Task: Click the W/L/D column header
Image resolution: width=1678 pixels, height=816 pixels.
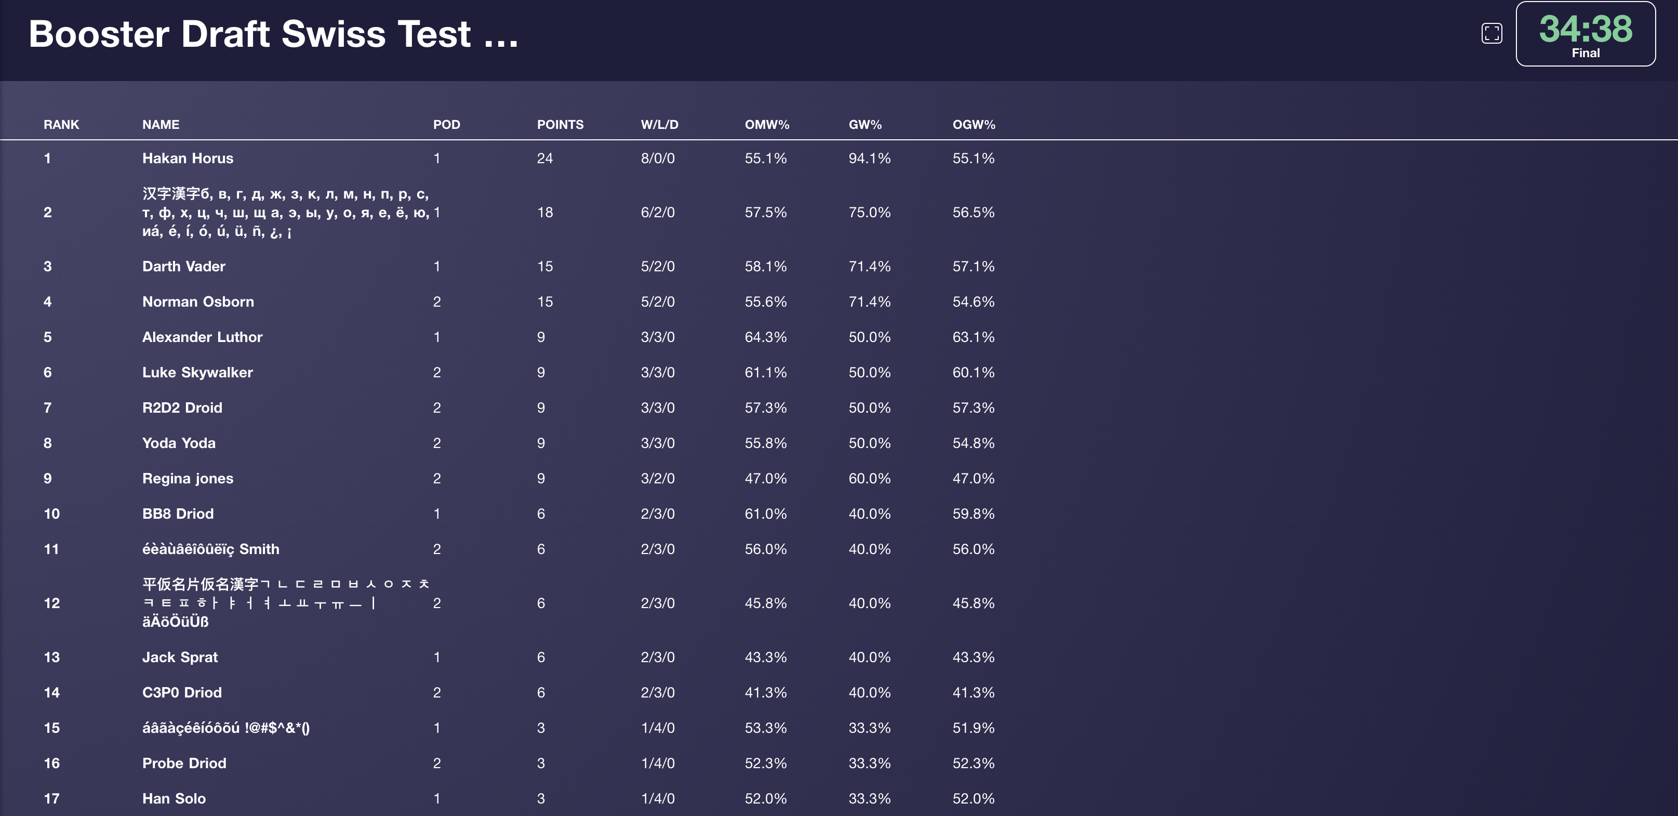Action: tap(659, 125)
